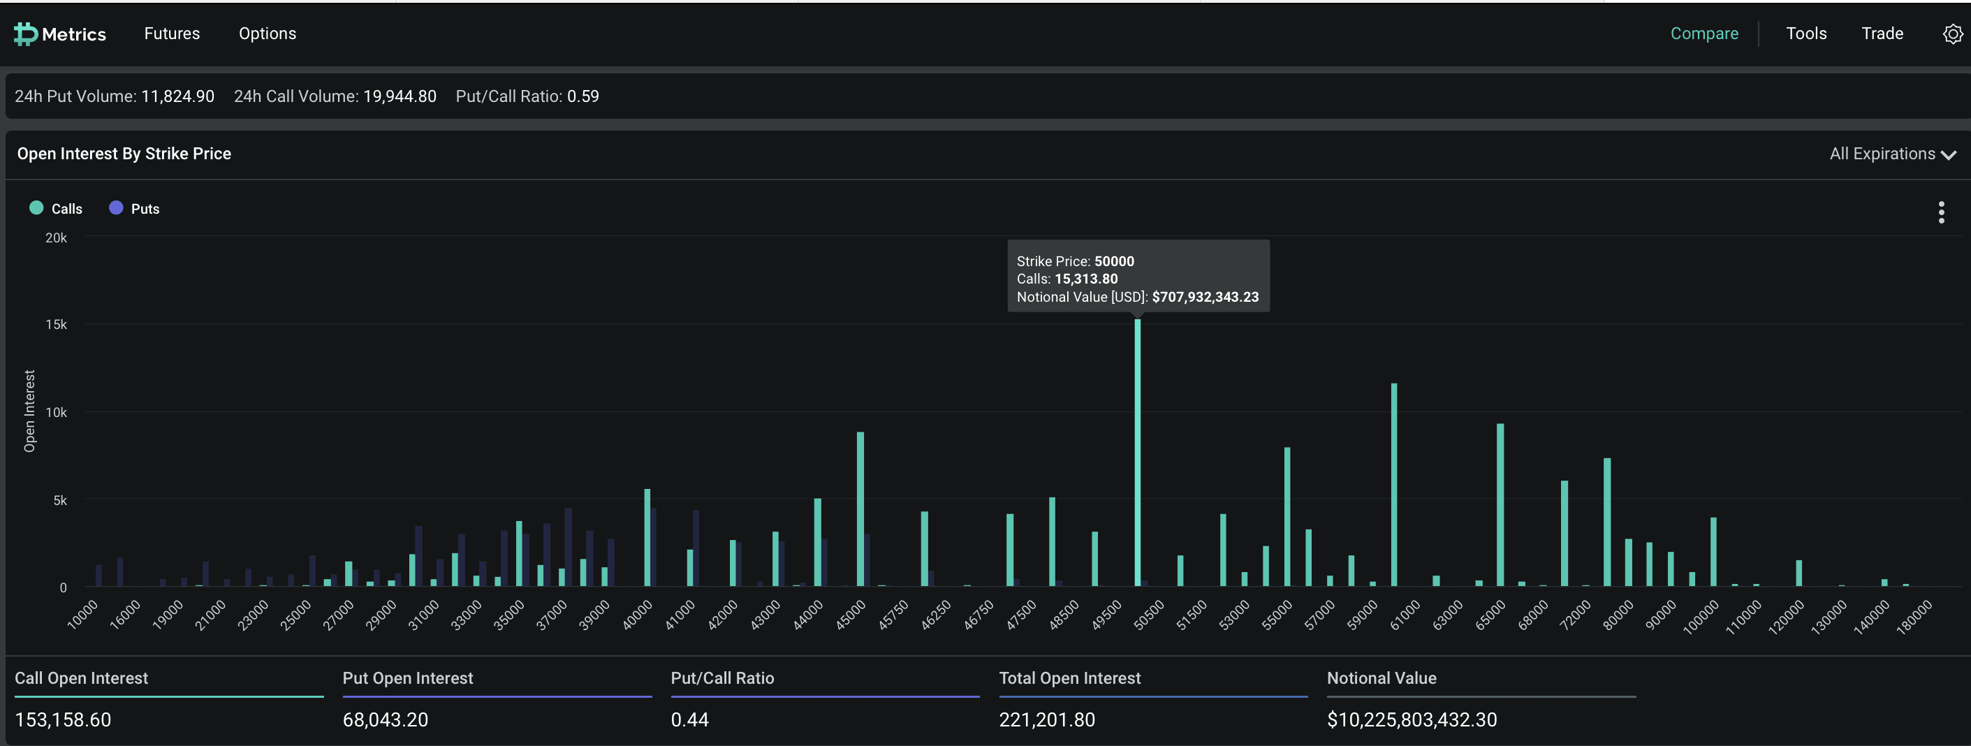This screenshot has height=746, width=1971.
Task: Open the Options menu
Action: [268, 34]
